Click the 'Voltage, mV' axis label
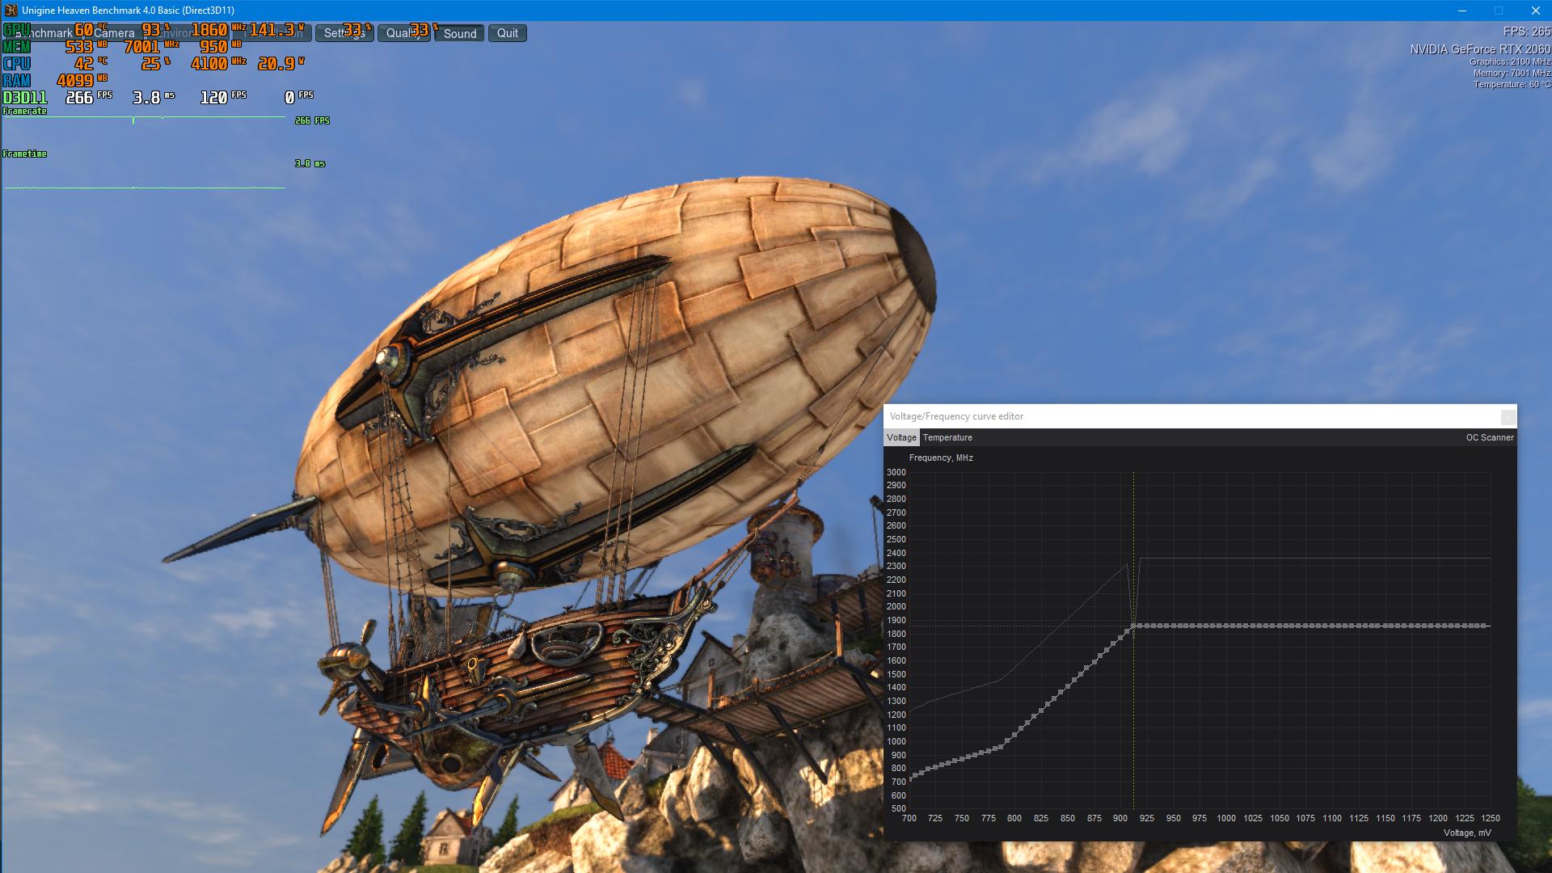 [x=1467, y=833]
